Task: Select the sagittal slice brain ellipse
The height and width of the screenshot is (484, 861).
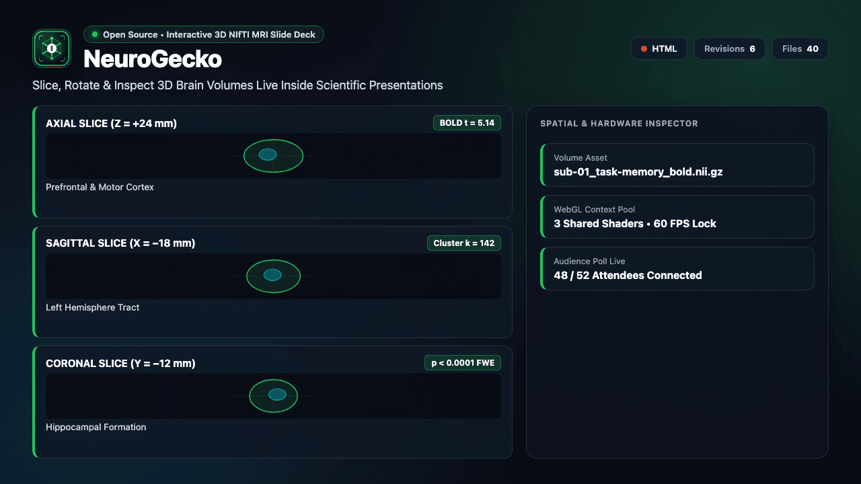Action: click(x=273, y=276)
